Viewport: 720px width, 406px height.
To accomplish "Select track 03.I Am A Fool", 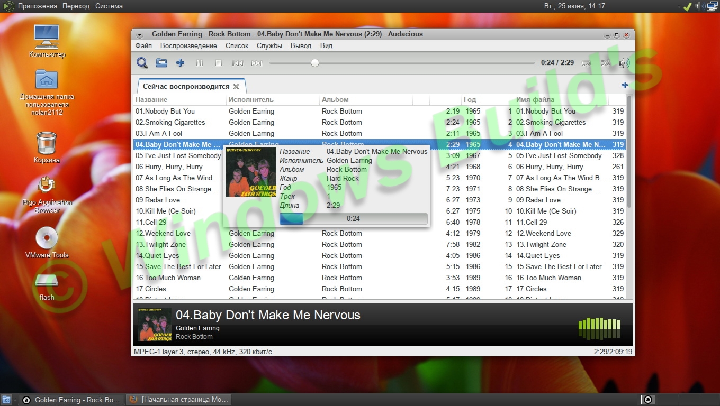I will (380, 133).
